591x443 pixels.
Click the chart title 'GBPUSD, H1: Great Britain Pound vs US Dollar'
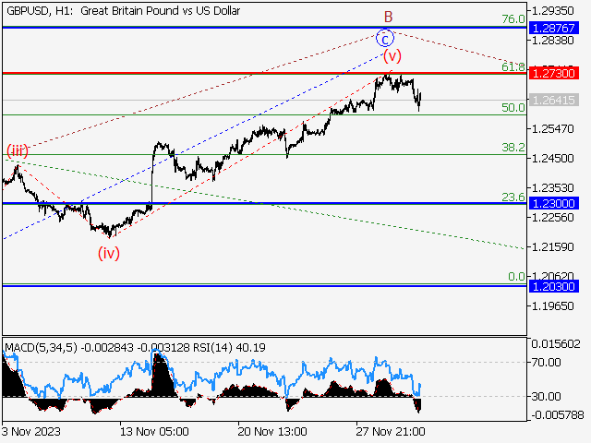(123, 11)
